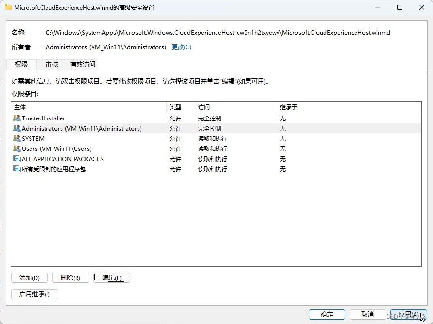The width and height of the screenshot is (433, 324).
Task: Click the 启用继承(I) button
Action: (34, 294)
